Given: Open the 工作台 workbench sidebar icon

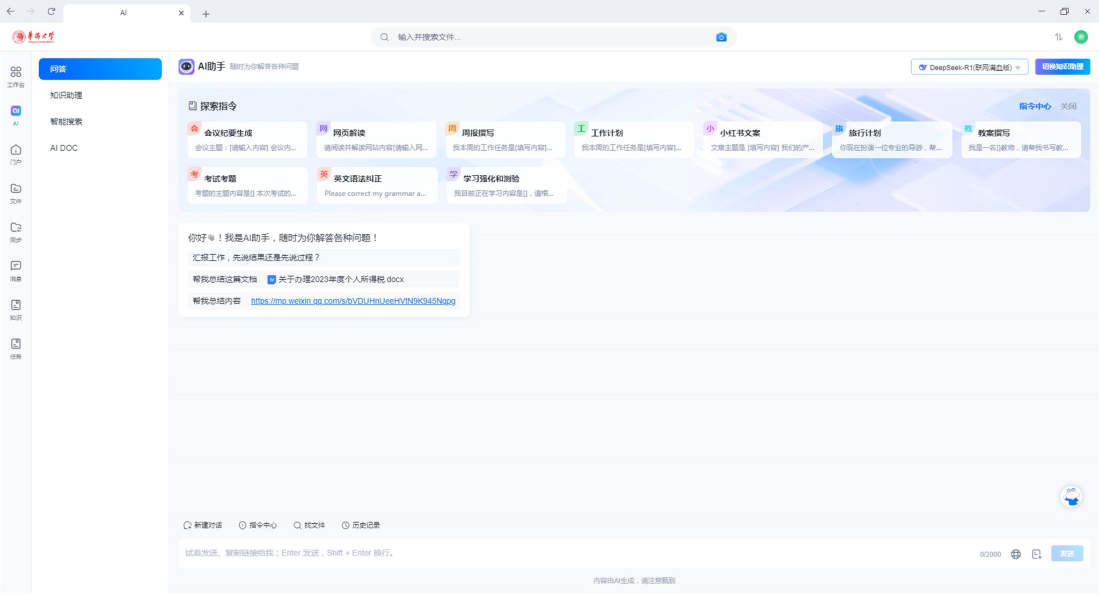Looking at the screenshot, I should 16,76.
